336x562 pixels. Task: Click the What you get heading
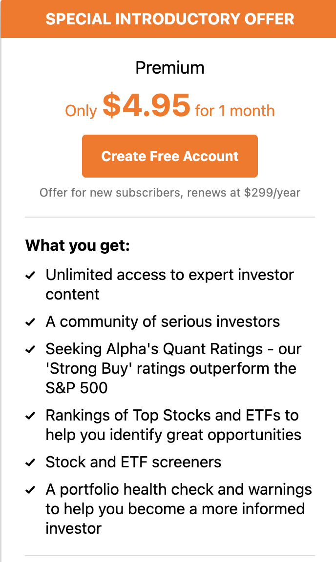78,246
